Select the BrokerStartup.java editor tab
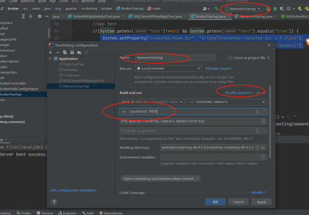Screen dimensions: 309x215 [x=210, y=16]
